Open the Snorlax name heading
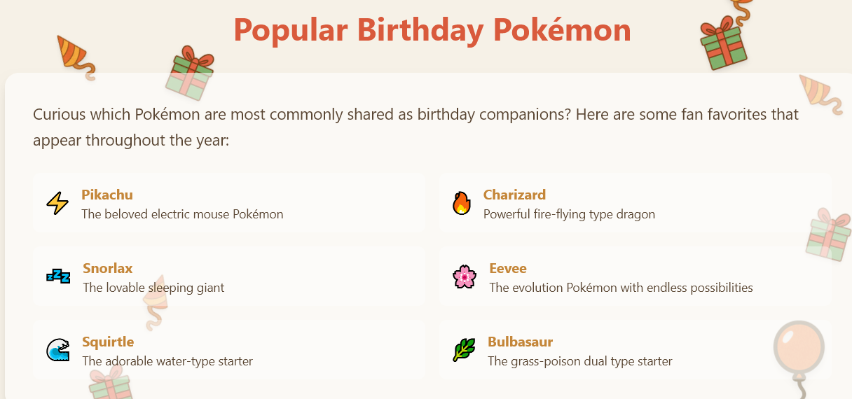This screenshot has width=852, height=399. click(107, 268)
